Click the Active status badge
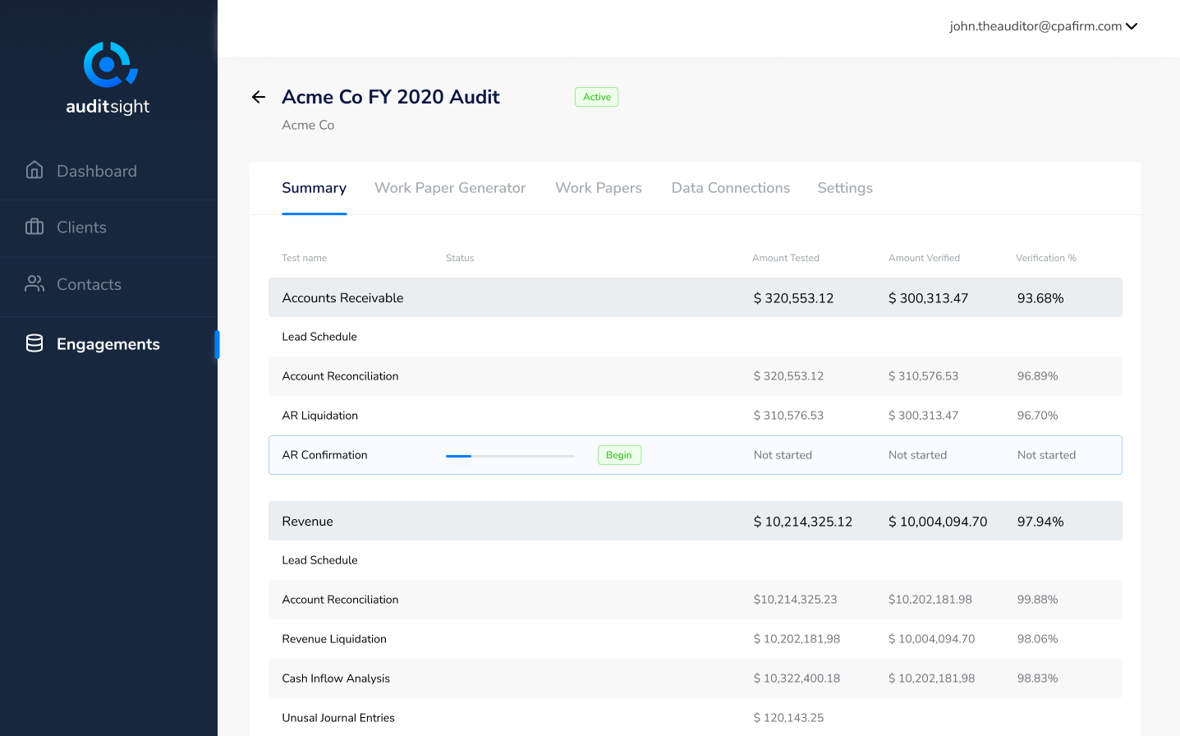This screenshot has height=736, width=1180. [596, 97]
